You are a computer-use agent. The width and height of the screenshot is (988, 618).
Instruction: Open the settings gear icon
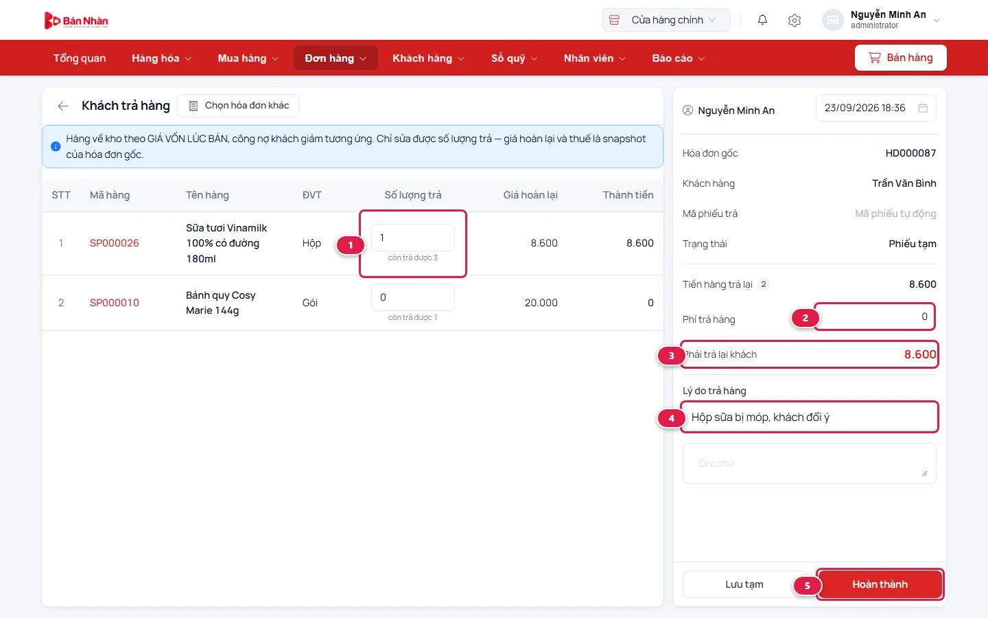795,21
